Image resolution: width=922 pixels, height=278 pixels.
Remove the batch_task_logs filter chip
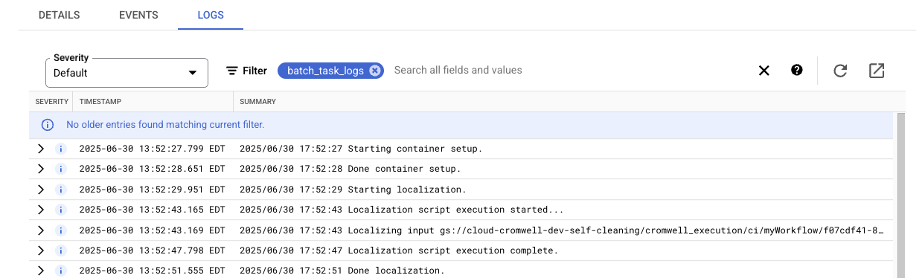click(375, 71)
